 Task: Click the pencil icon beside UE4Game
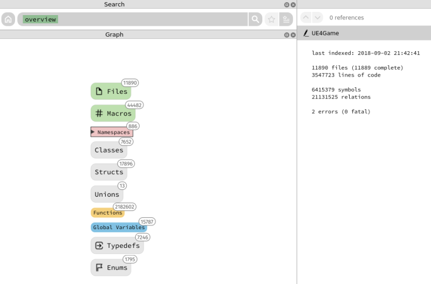(306, 33)
